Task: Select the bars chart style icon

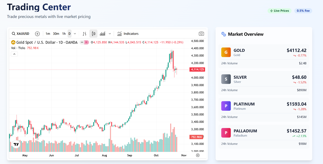Action: pos(85,34)
